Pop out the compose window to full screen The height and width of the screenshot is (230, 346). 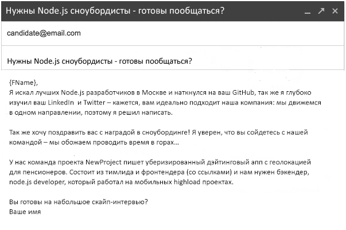click(321, 11)
